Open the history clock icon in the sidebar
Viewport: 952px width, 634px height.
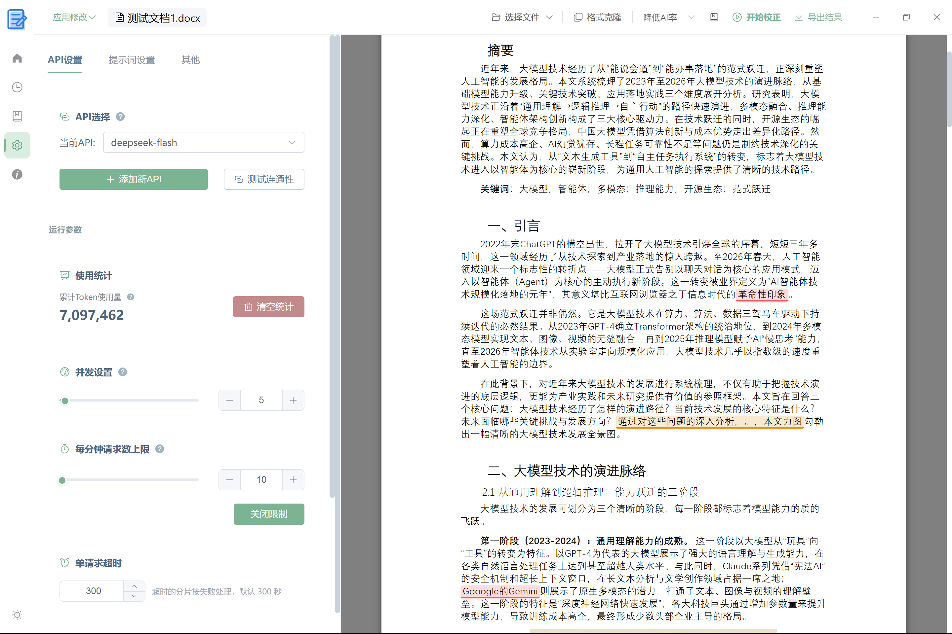pyautogui.click(x=17, y=87)
